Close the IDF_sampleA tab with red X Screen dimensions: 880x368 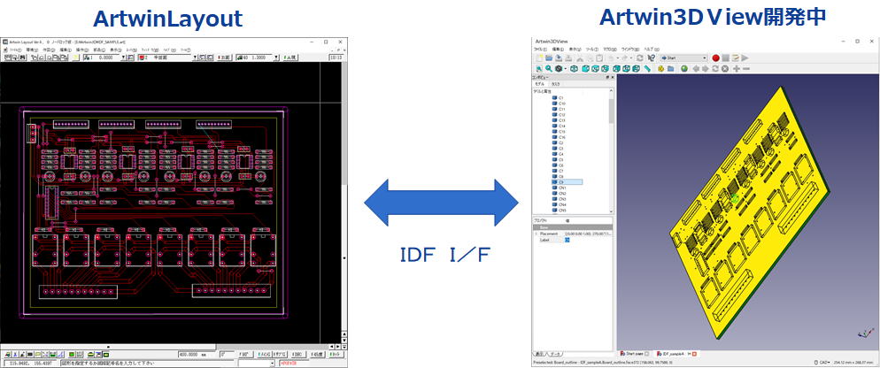[x=694, y=354]
